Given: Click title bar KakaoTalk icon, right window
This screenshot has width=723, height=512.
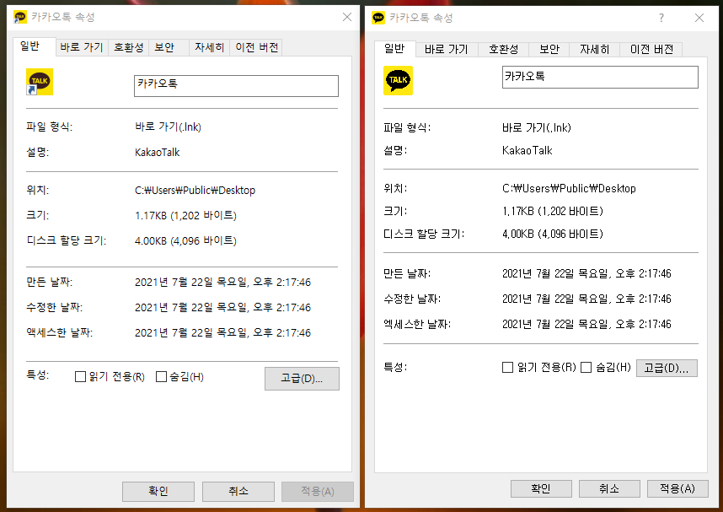Looking at the screenshot, I should point(378,18).
